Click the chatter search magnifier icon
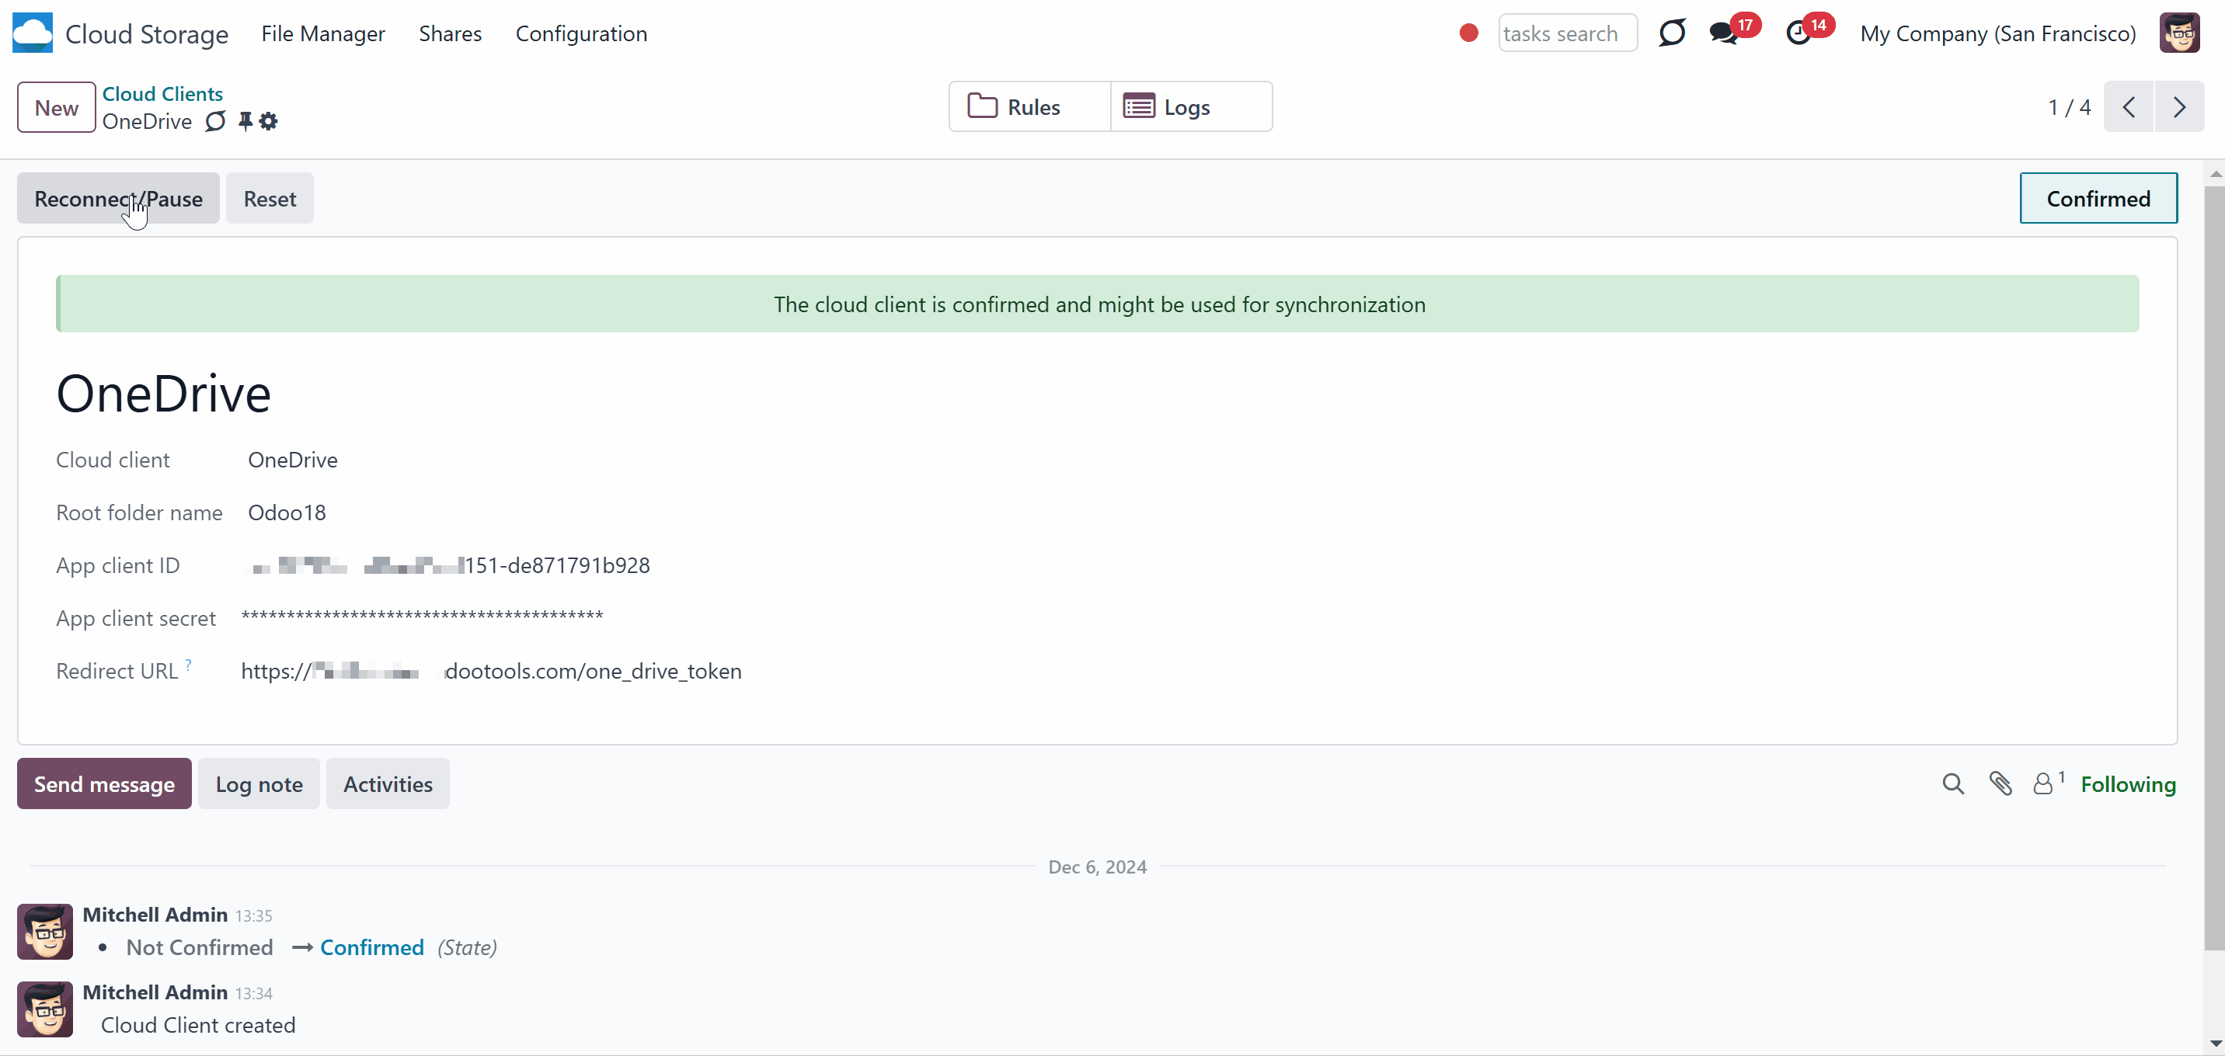The image size is (2225, 1056). (1953, 783)
